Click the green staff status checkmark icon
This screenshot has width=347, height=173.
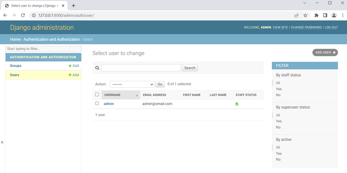237,104
